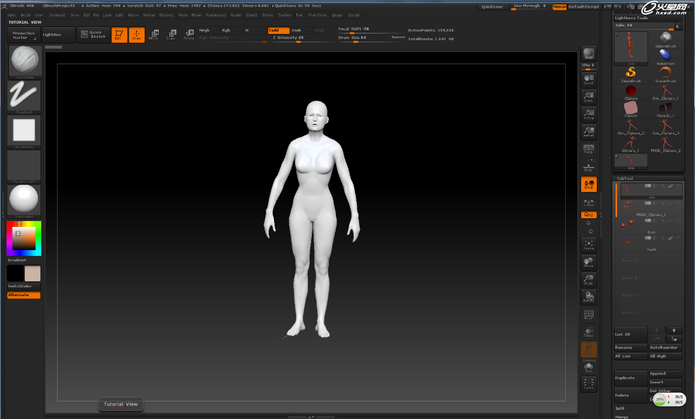
Task: Choose the AlphaBrush tool
Action: pyautogui.click(x=665, y=58)
